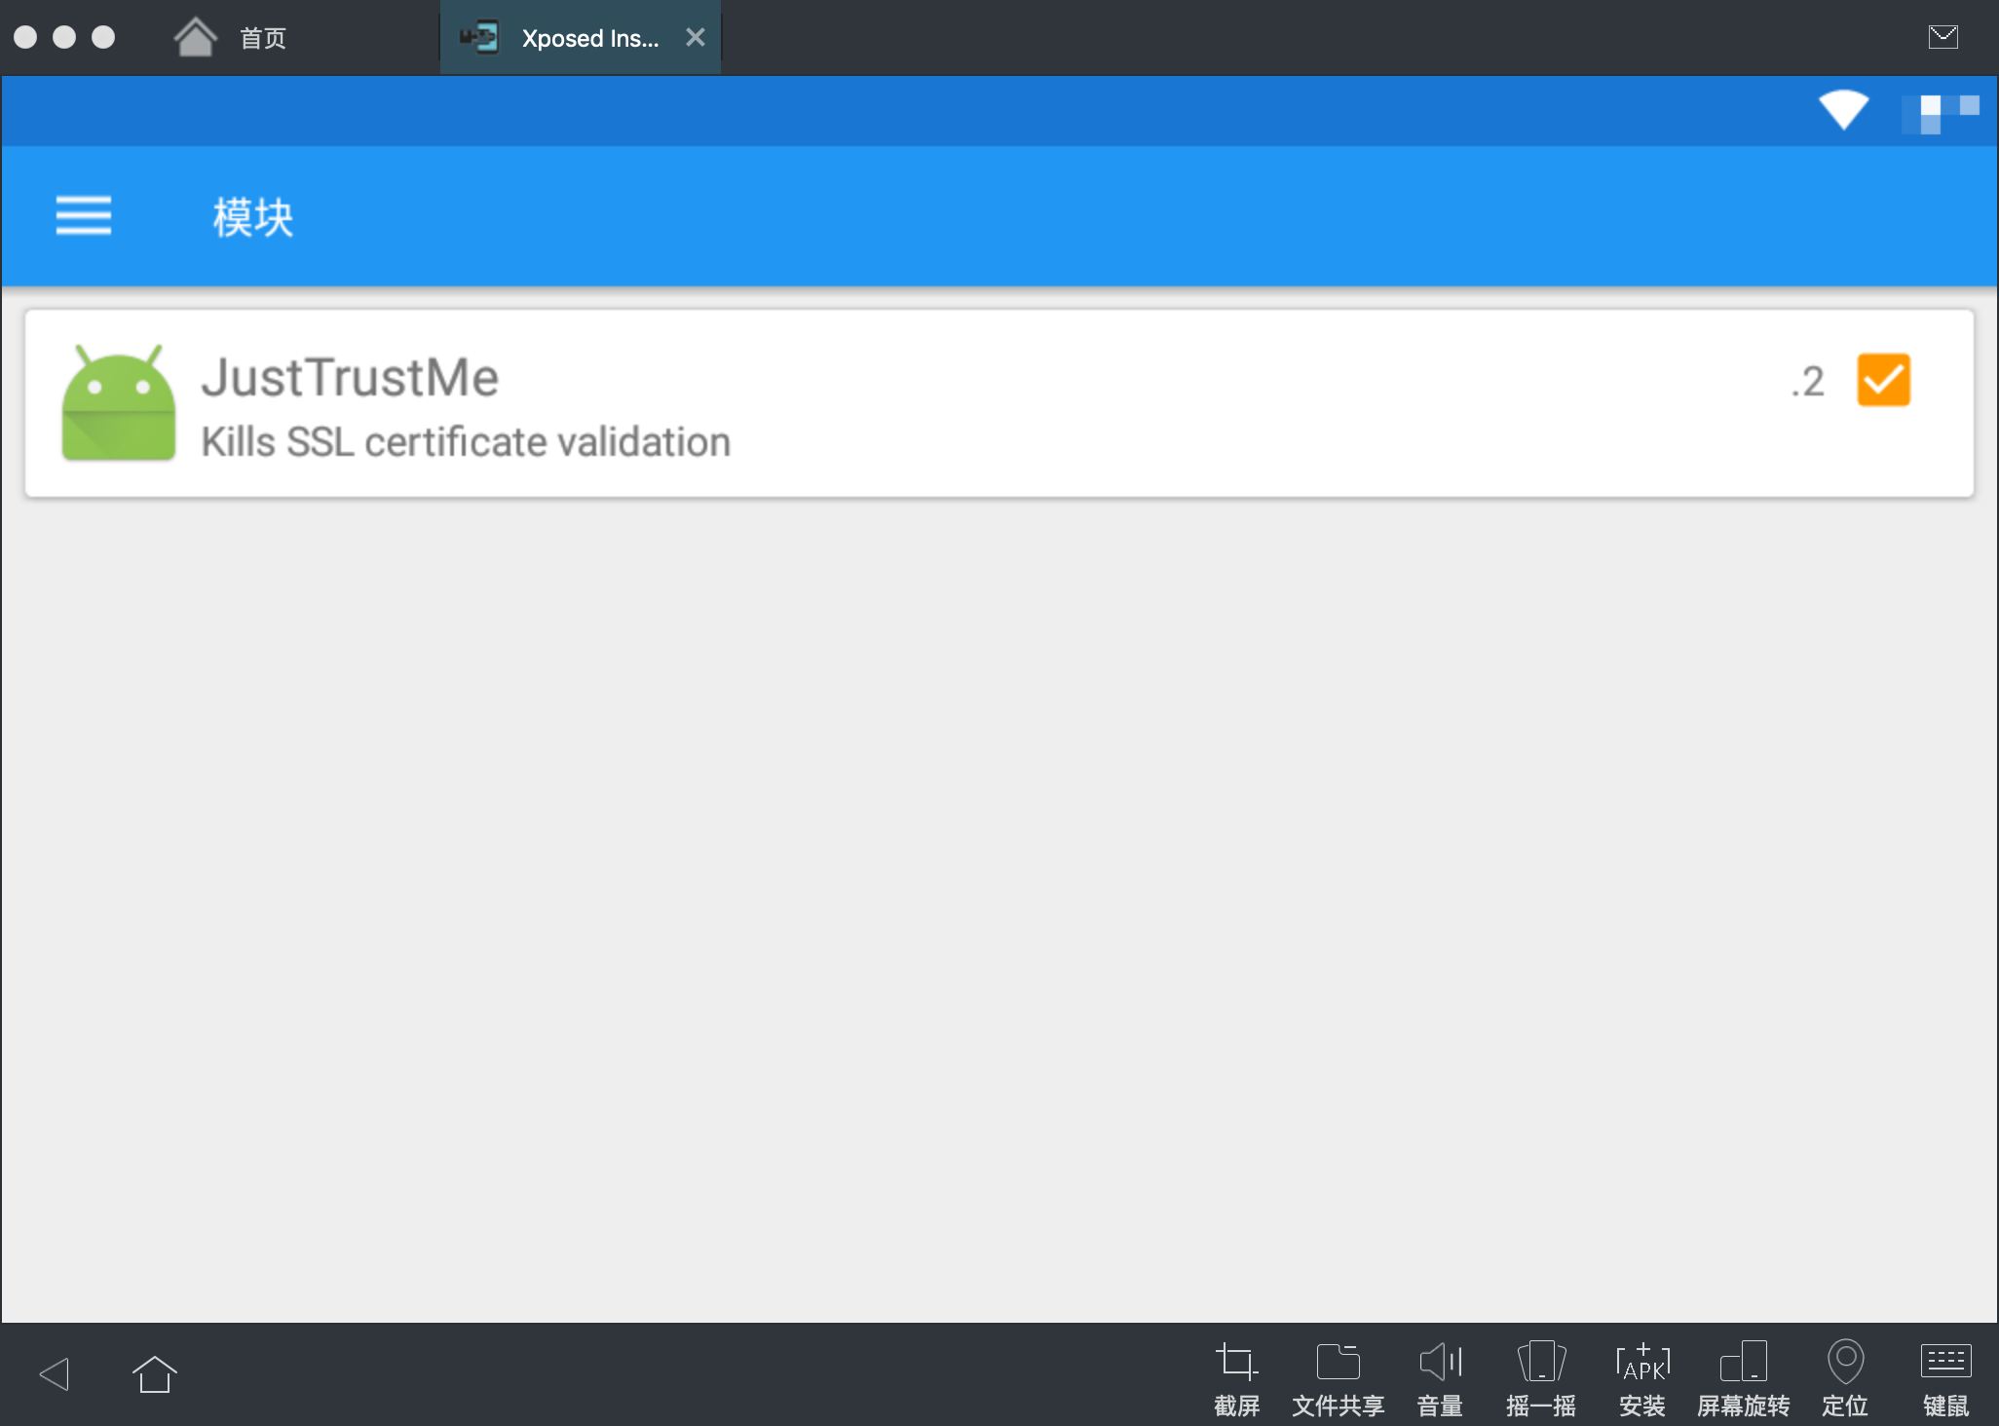
Task: Rotate screen using 屏幕旋转 icon
Action: click(x=1743, y=1362)
